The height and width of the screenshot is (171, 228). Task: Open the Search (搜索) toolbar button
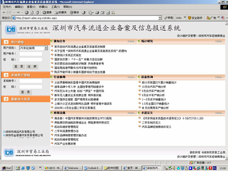click(x=47, y=12)
